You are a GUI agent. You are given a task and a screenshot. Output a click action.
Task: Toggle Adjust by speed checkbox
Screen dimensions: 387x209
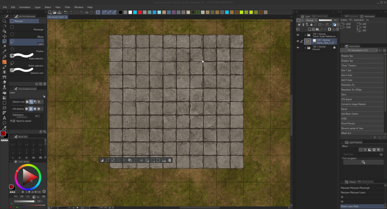14,121
